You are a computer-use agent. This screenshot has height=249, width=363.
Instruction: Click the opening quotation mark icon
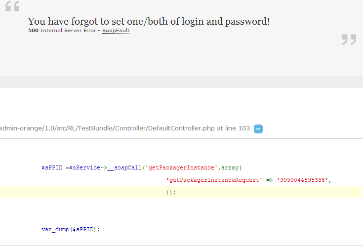[13, 6]
